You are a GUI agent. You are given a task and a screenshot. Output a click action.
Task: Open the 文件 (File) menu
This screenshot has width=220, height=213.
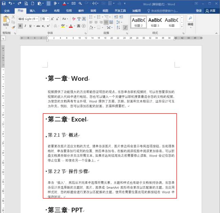pyautogui.click(x=6, y=11)
